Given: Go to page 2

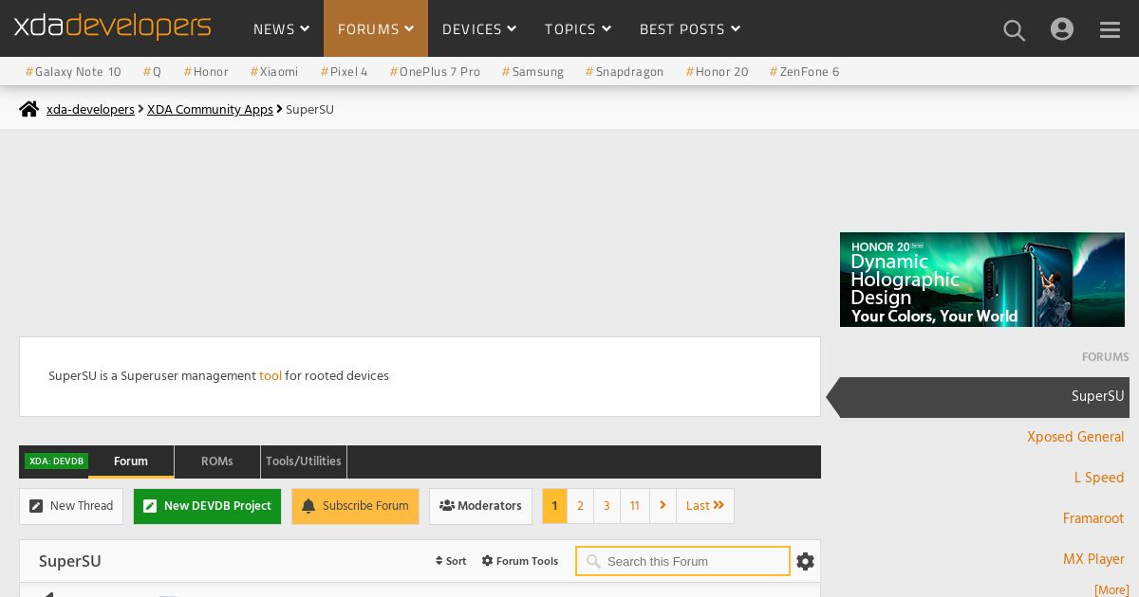Looking at the screenshot, I should [580, 506].
